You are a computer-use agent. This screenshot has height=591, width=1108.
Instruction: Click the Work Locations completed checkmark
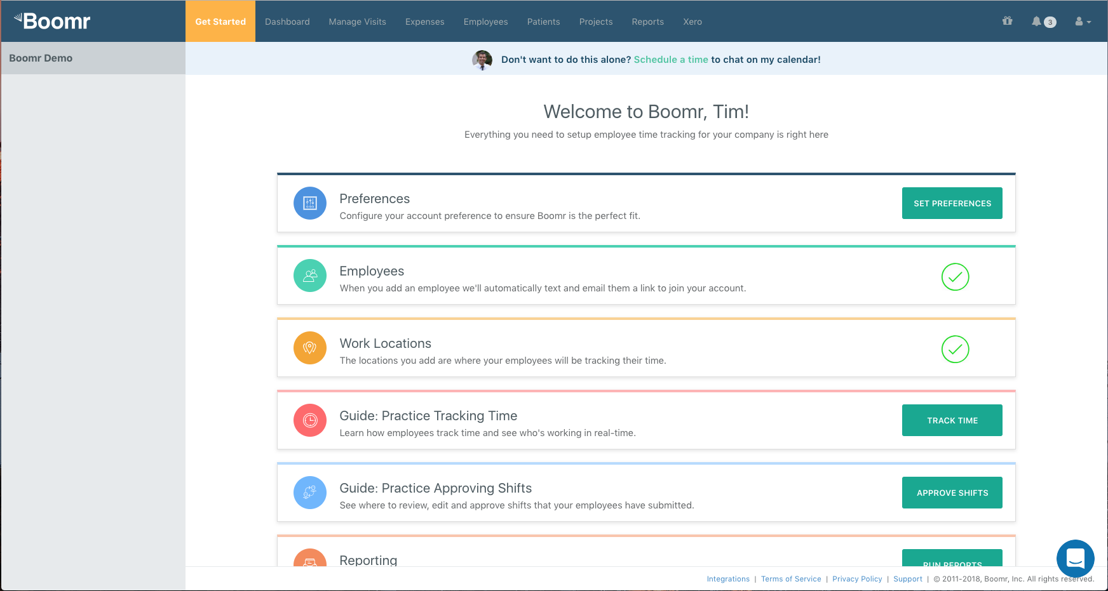955,349
